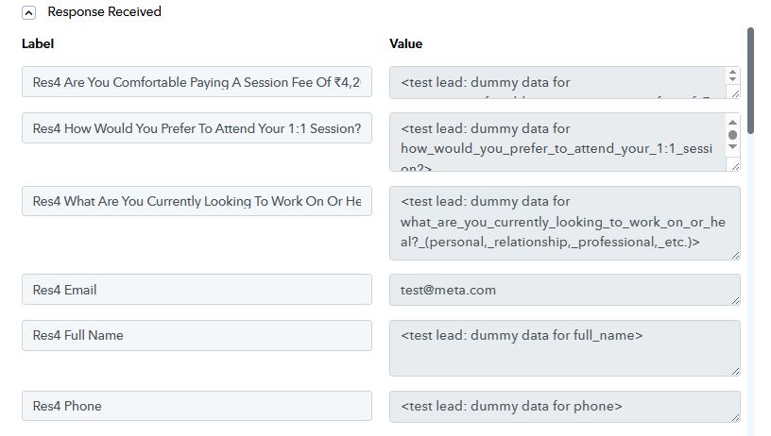Viewport: 771px width, 436px height.
Task: Click the Res4 Email label field
Action: tap(197, 290)
